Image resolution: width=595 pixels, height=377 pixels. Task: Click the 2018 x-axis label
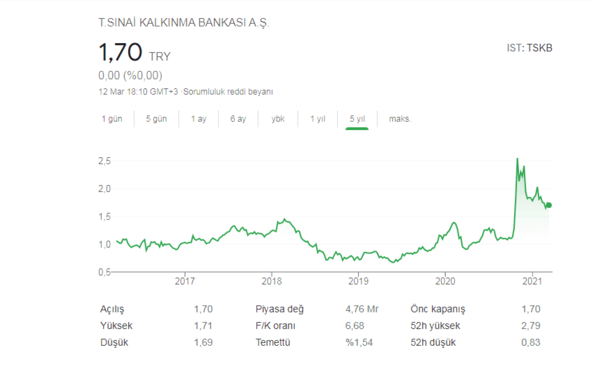click(271, 281)
